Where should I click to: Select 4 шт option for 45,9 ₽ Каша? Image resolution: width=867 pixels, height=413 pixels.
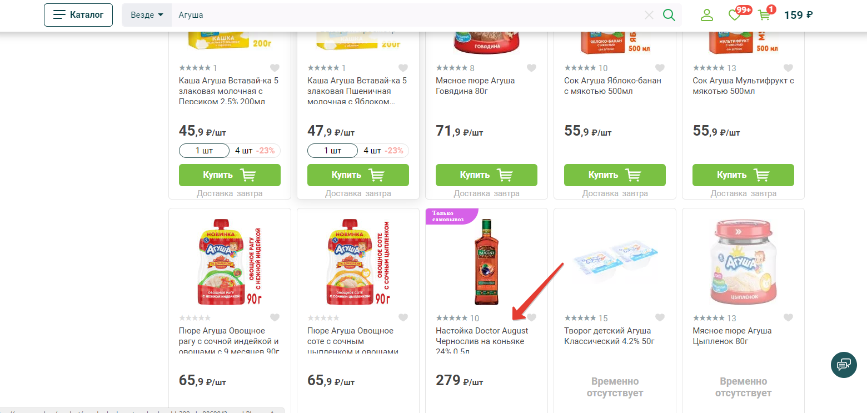[255, 151]
